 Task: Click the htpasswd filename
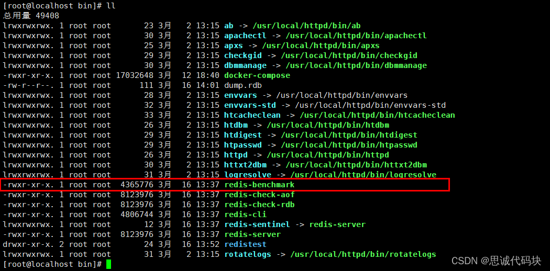pos(243,145)
